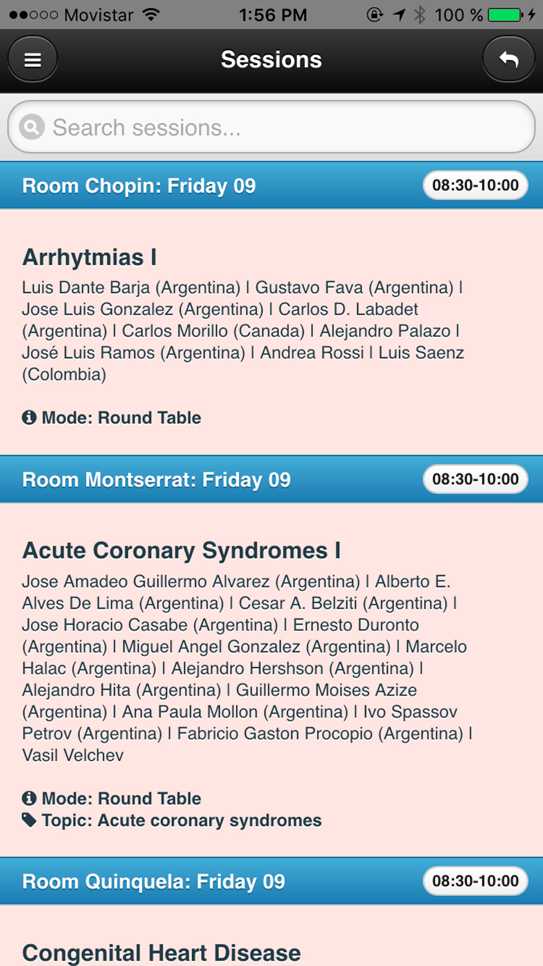Tap Room Chopin 08:30-10:00 time badge
The height and width of the screenshot is (966, 543).
tap(475, 185)
